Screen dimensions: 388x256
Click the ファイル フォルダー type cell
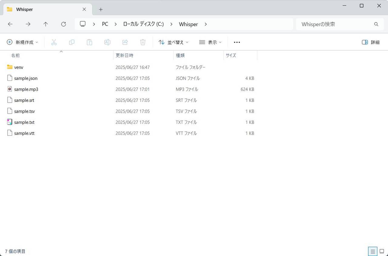[190, 67]
